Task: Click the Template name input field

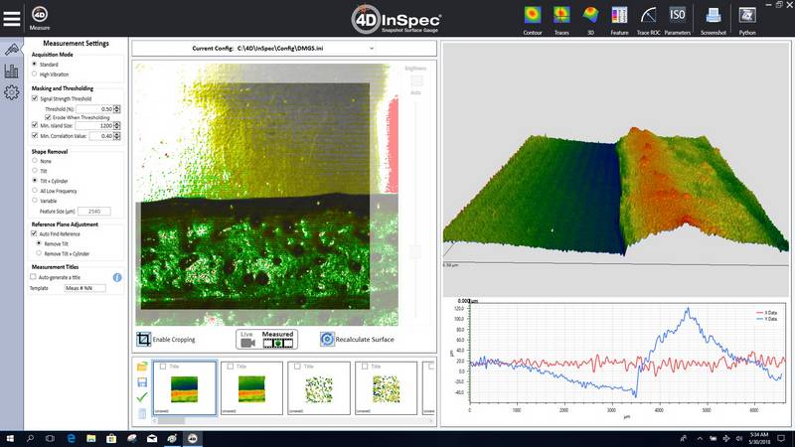Action: point(85,288)
